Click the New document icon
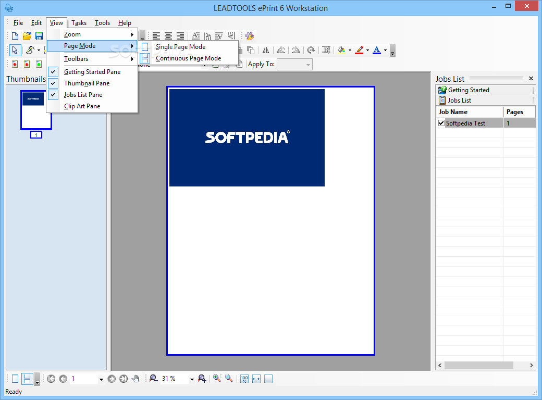542x400 pixels. 15,36
